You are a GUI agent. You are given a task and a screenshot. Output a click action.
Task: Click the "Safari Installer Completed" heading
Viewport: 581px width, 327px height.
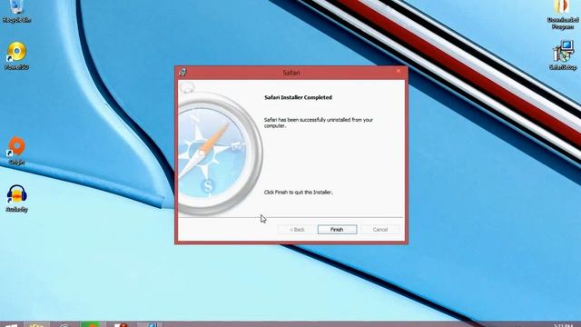tap(299, 97)
